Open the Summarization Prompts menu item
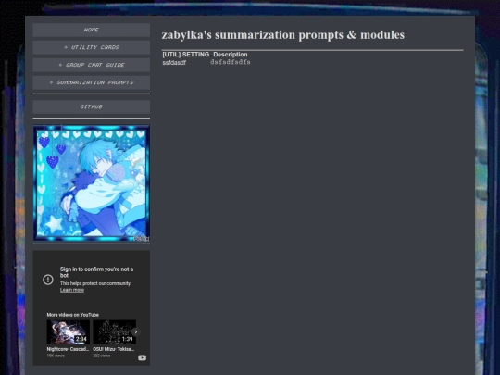This screenshot has width=500, height=375. coord(91,82)
